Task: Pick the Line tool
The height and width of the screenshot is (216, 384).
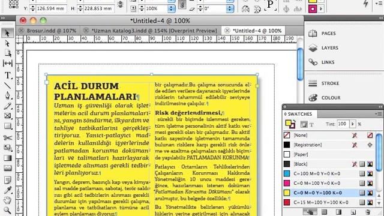Action: 7,85
